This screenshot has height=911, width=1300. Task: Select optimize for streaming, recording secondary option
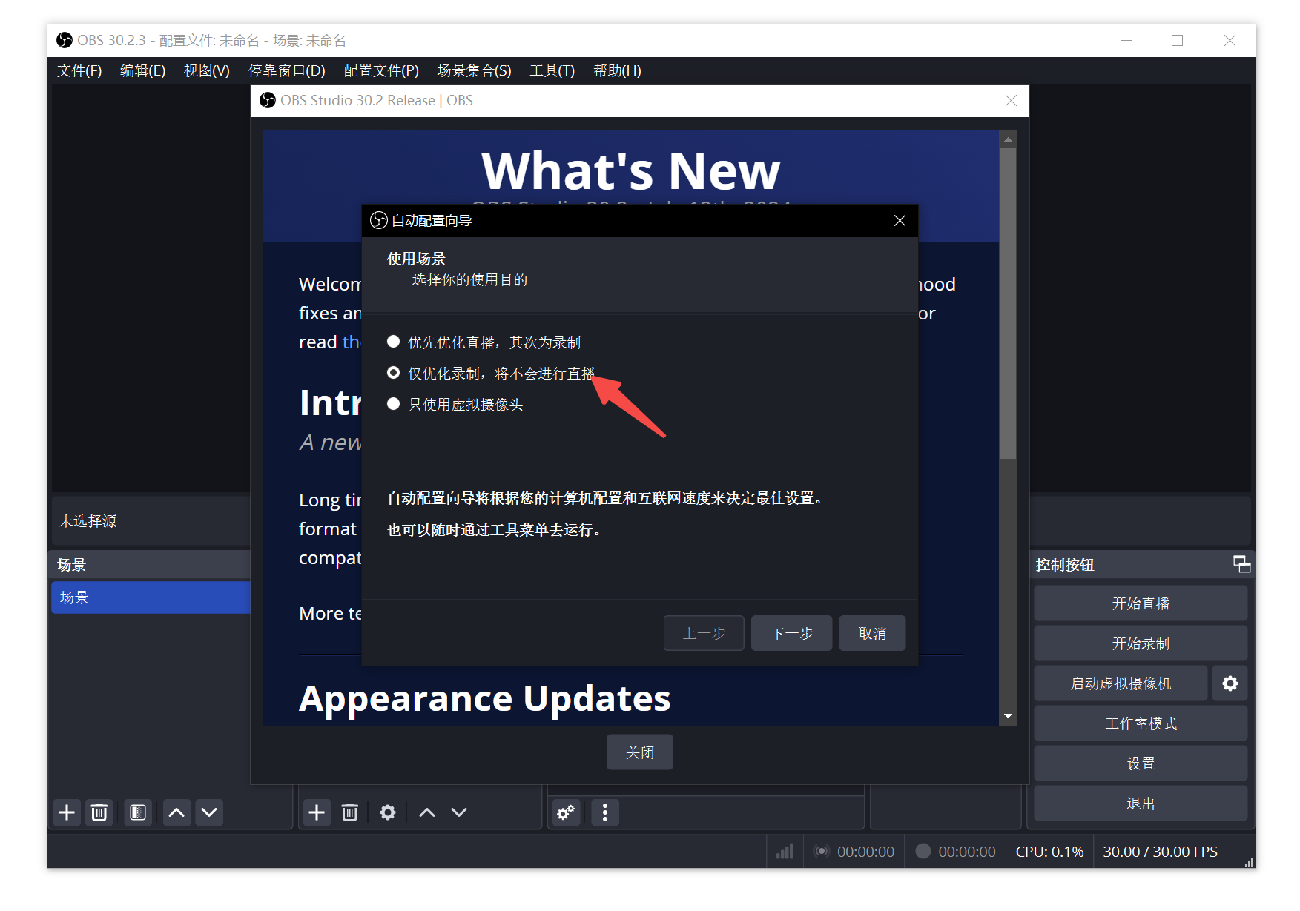pyautogui.click(x=484, y=342)
